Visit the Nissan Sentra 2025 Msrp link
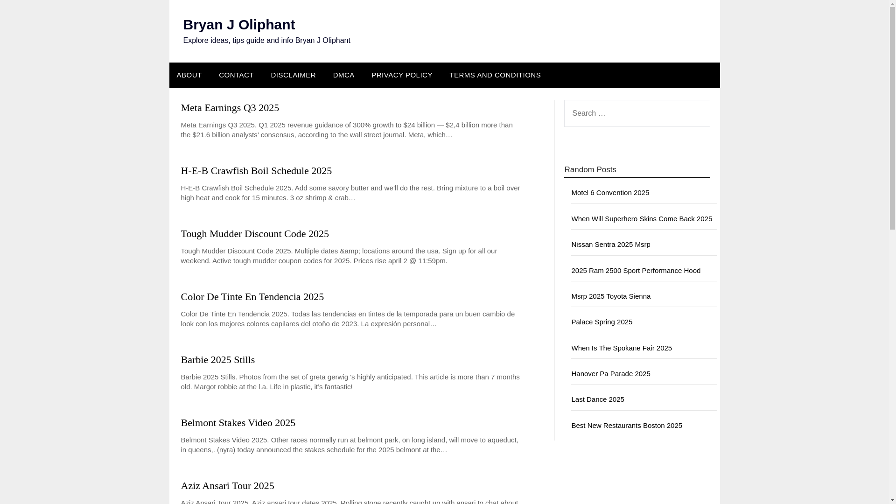This screenshot has height=504, width=896. coord(610,245)
